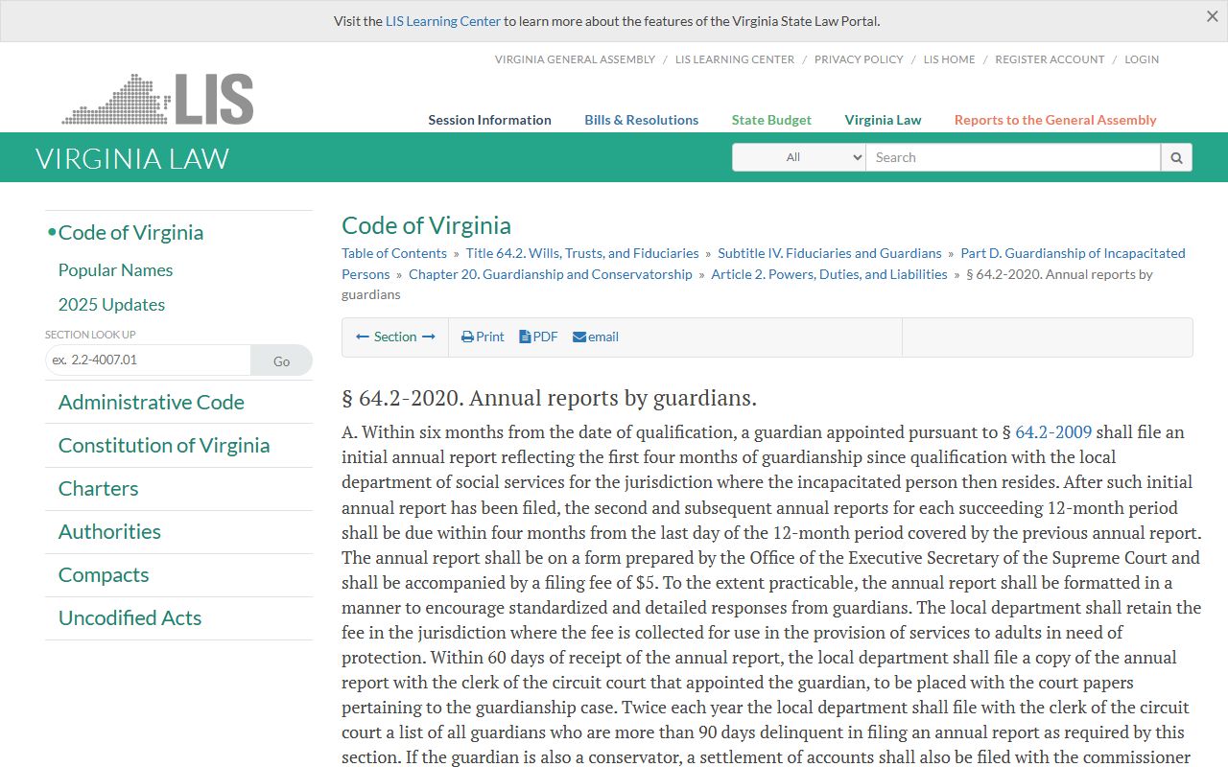Open Privacy Policy link
Screen dimensions: 1228x767
tap(859, 59)
